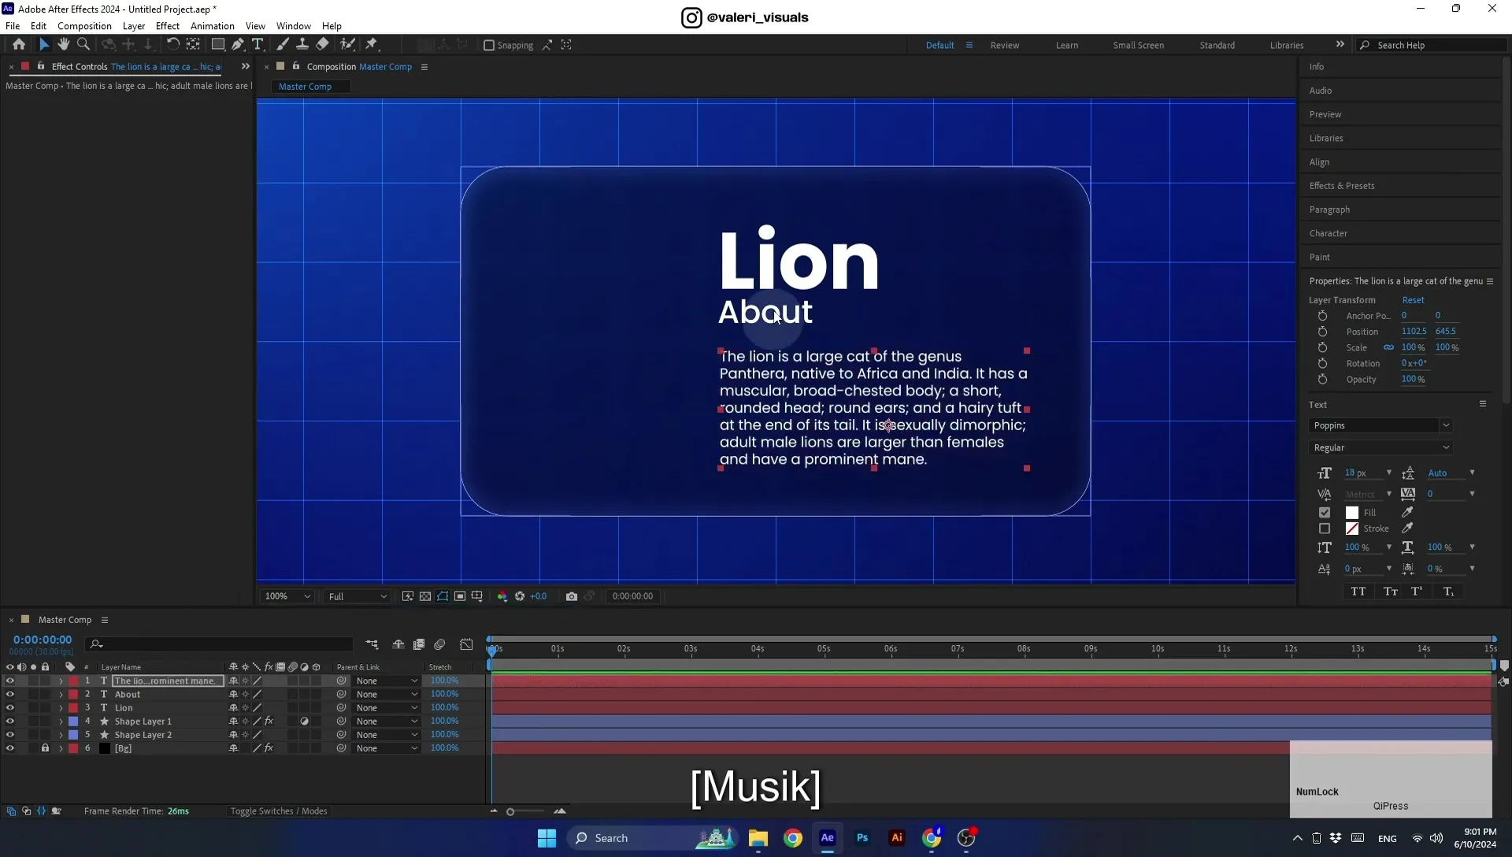Toggle the Stroke checkbox

coord(1325,529)
